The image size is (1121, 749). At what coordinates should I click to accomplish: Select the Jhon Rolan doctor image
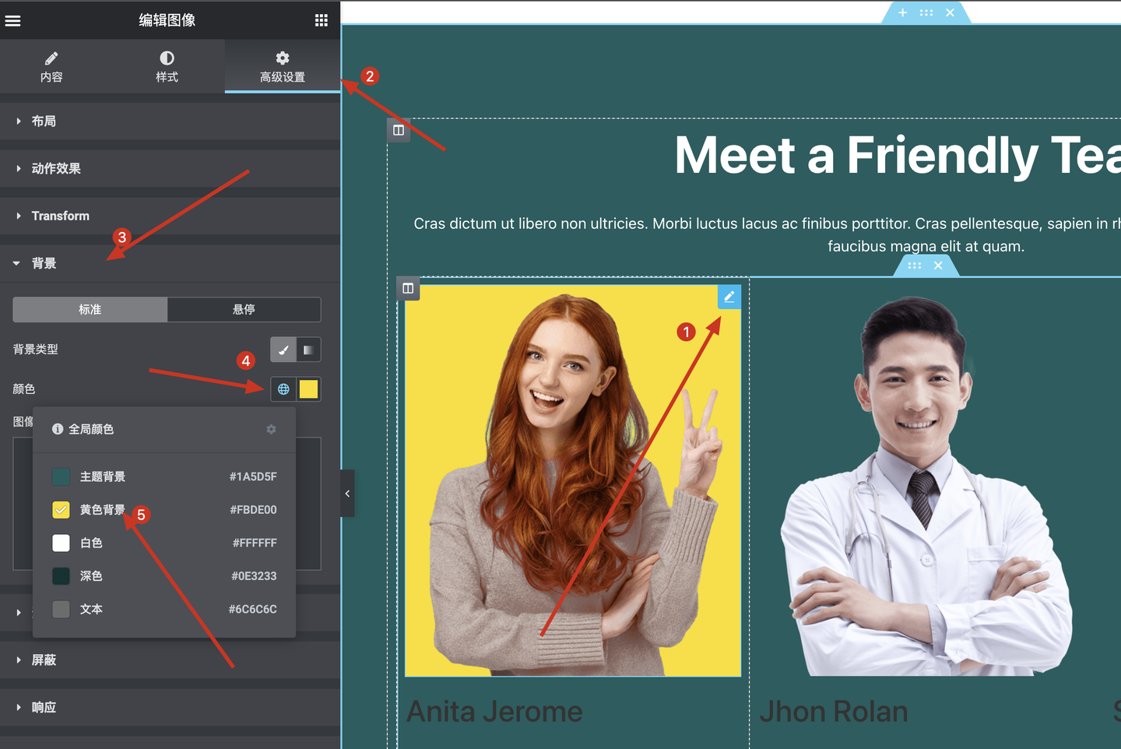[x=926, y=485]
